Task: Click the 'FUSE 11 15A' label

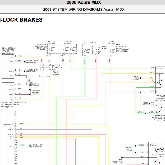Action: click(113, 51)
